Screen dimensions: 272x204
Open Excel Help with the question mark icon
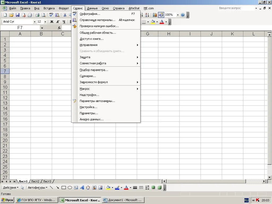click(183, 15)
